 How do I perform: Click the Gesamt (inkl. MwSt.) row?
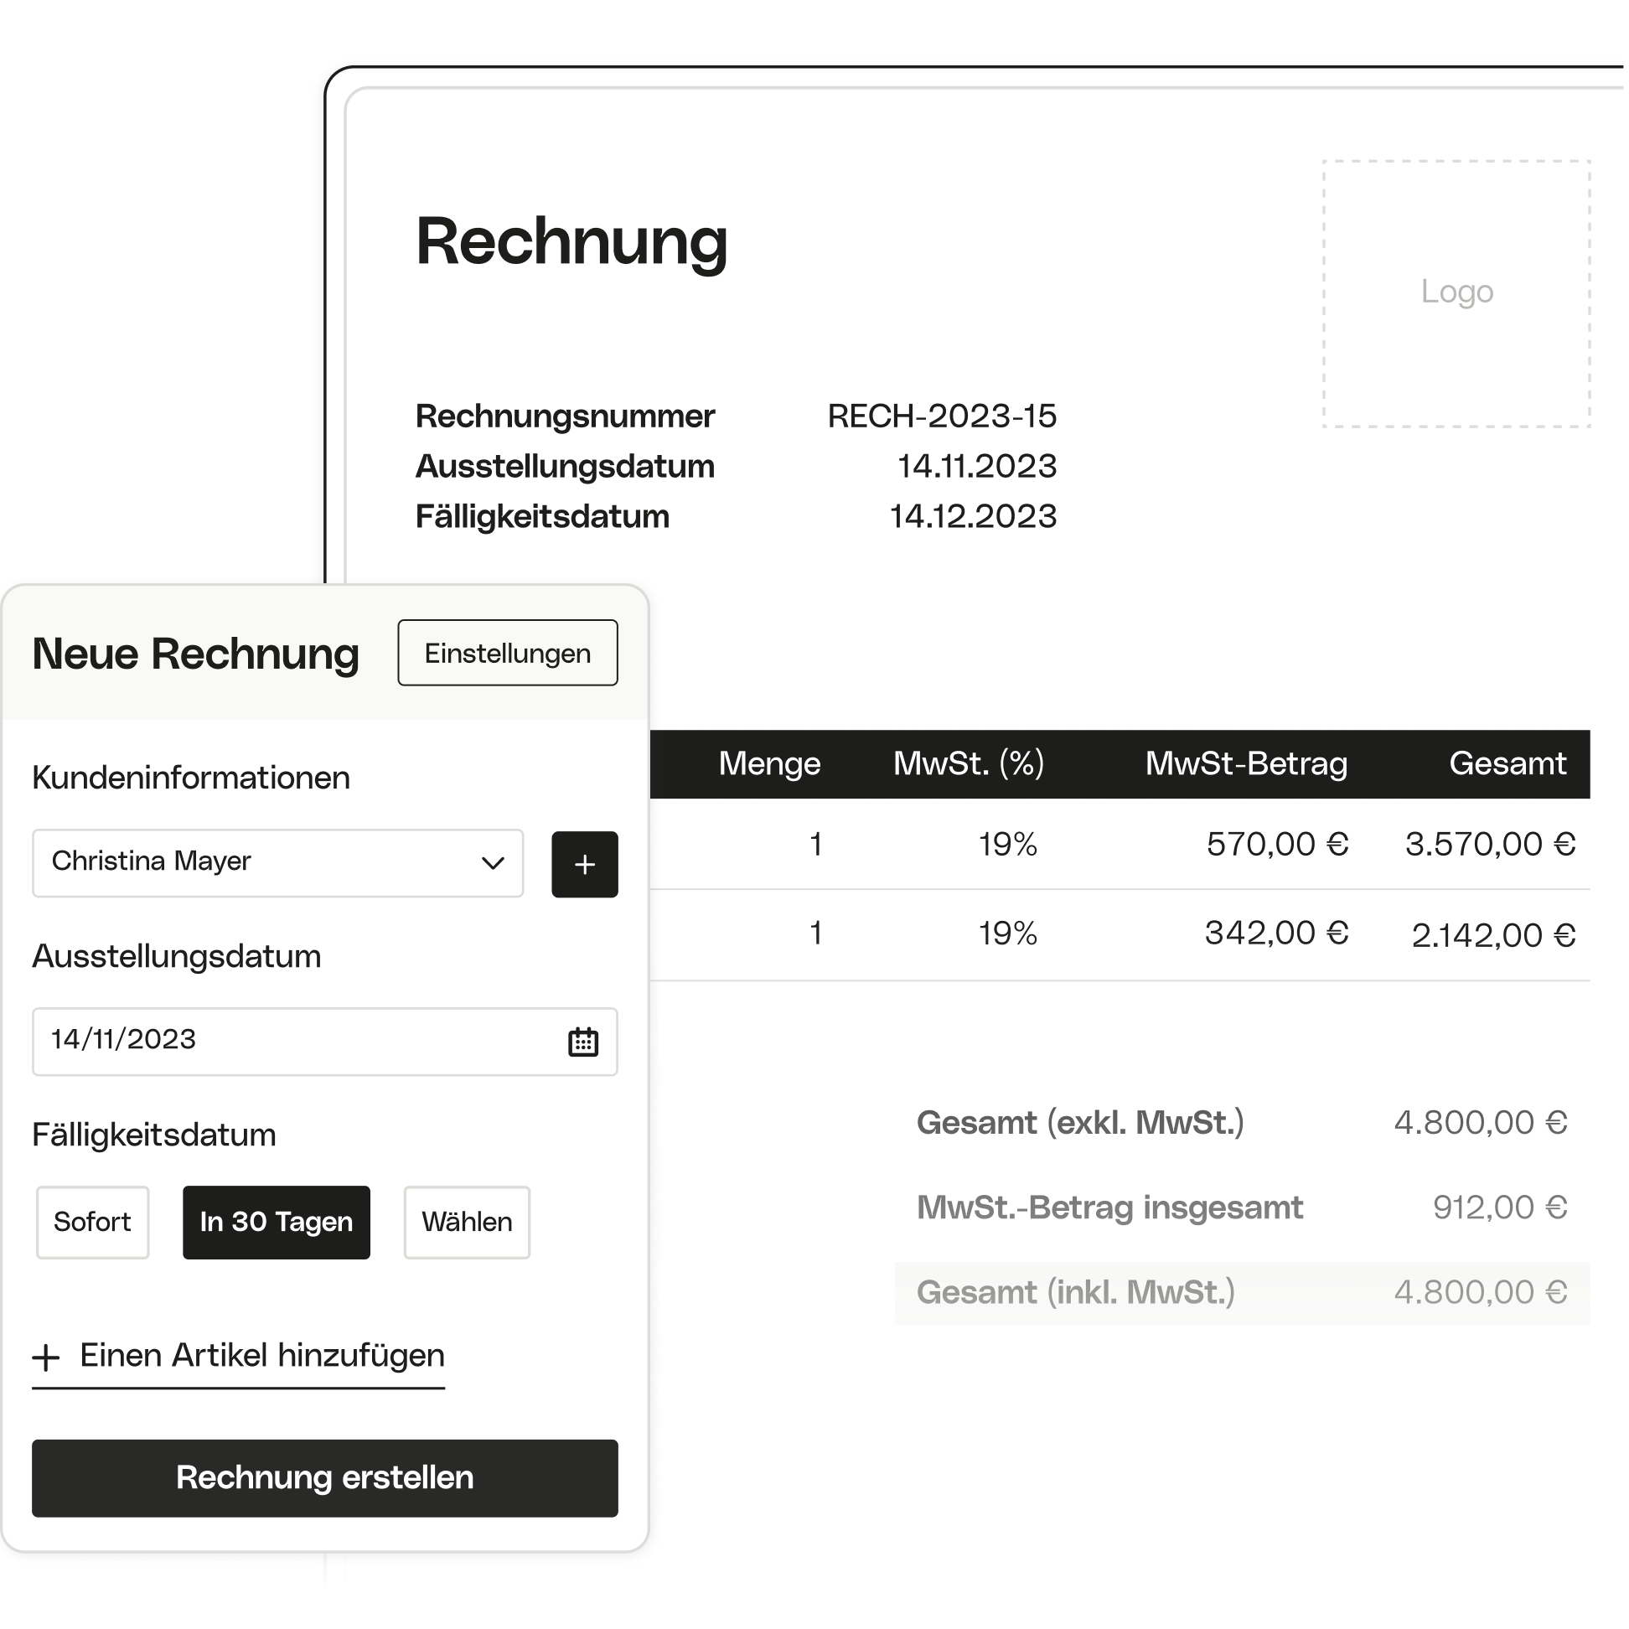(x=1242, y=1292)
